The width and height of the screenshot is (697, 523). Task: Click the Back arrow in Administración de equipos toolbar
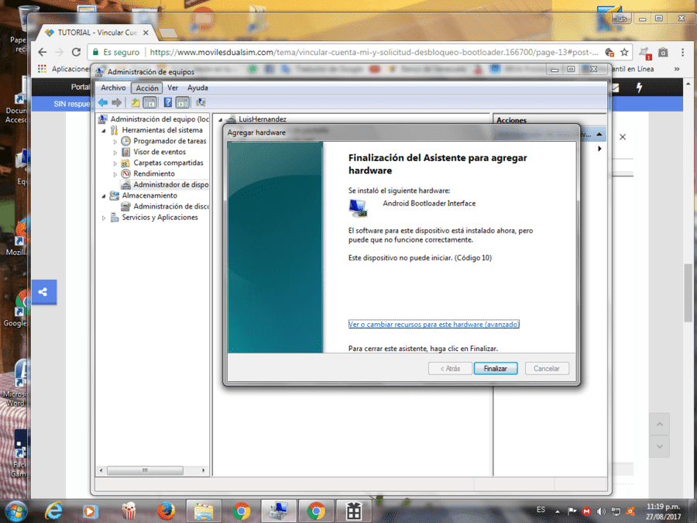103,103
